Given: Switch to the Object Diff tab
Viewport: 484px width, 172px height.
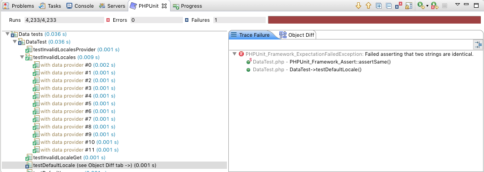Looking at the screenshot, I should 297,35.
